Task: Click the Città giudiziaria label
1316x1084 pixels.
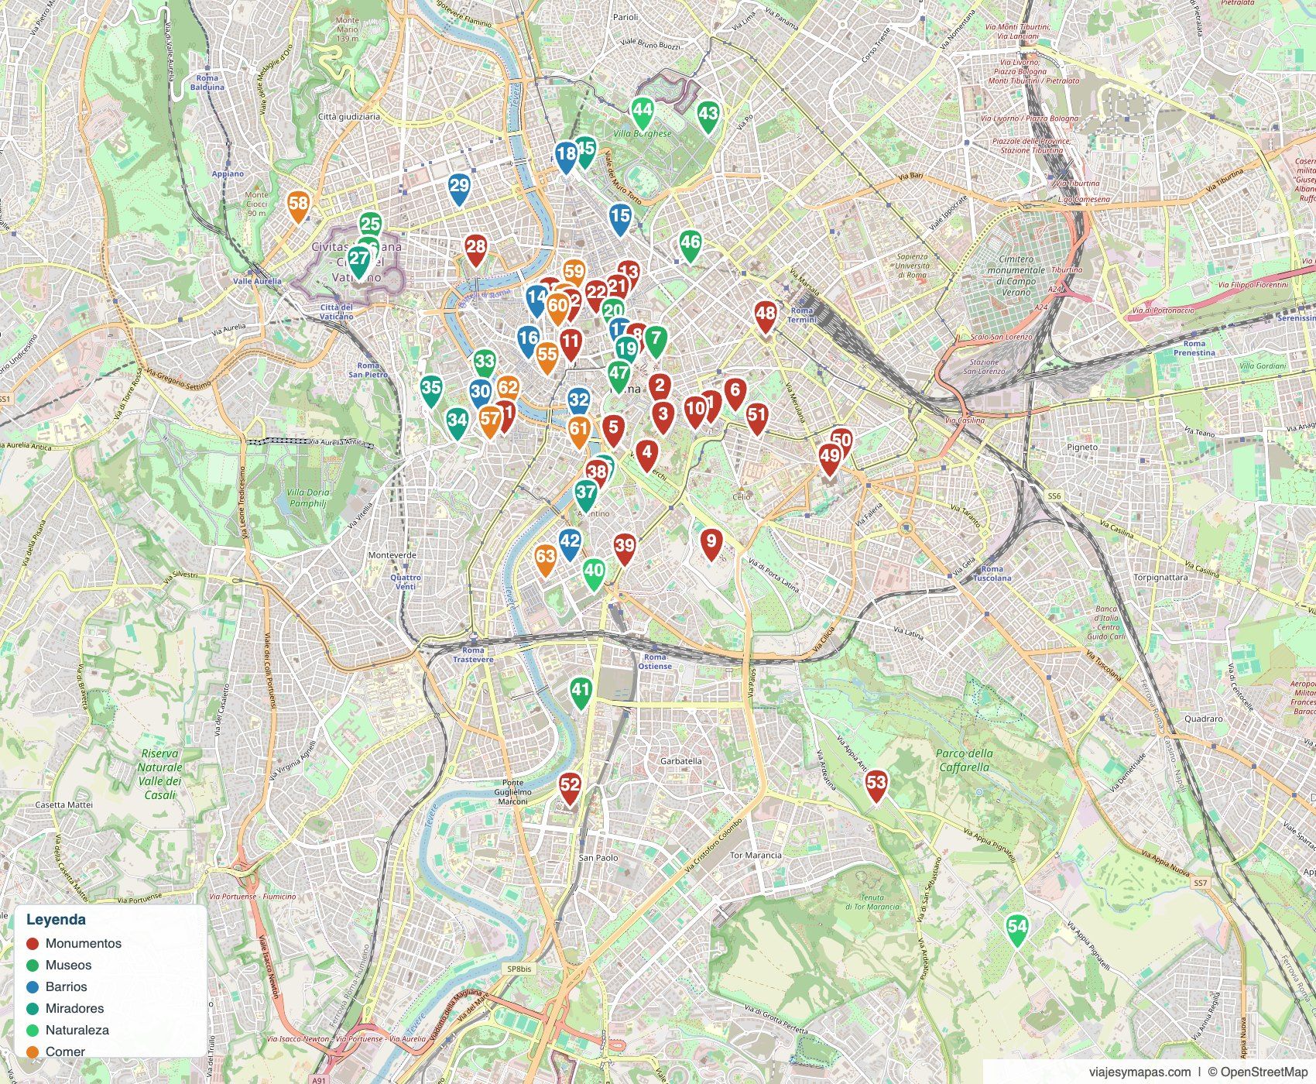Action: pos(349,117)
